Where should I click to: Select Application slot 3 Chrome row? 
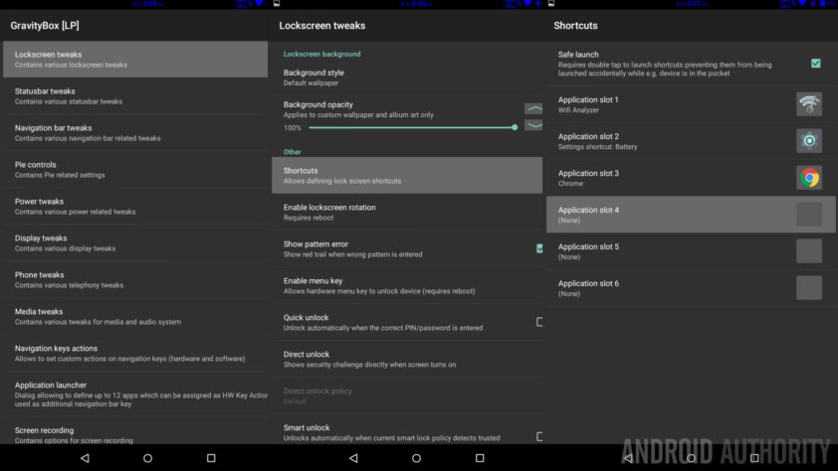click(692, 178)
